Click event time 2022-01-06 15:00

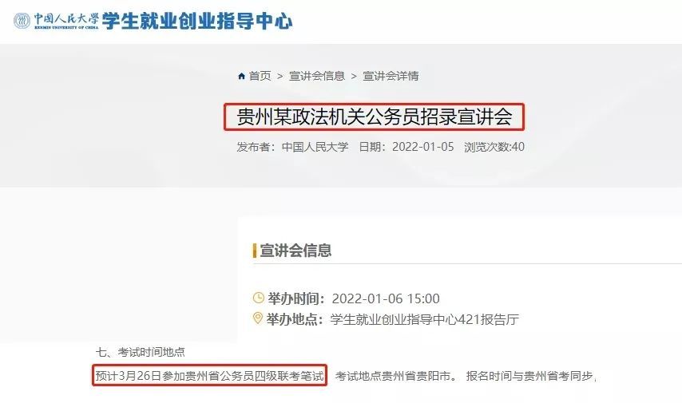coord(386,298)
